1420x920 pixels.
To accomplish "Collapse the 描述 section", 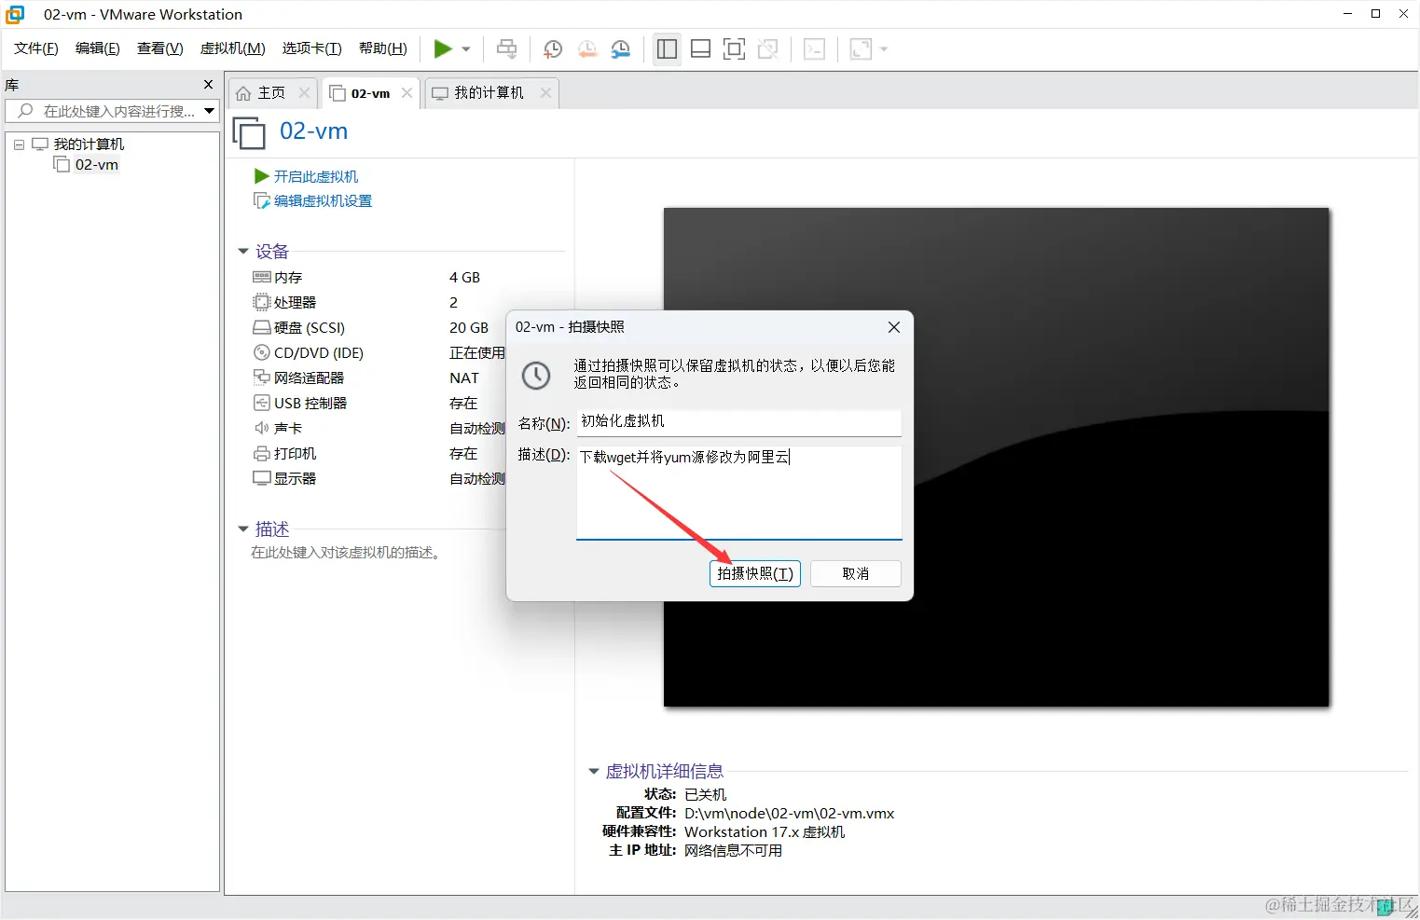I will coord(243,529).
